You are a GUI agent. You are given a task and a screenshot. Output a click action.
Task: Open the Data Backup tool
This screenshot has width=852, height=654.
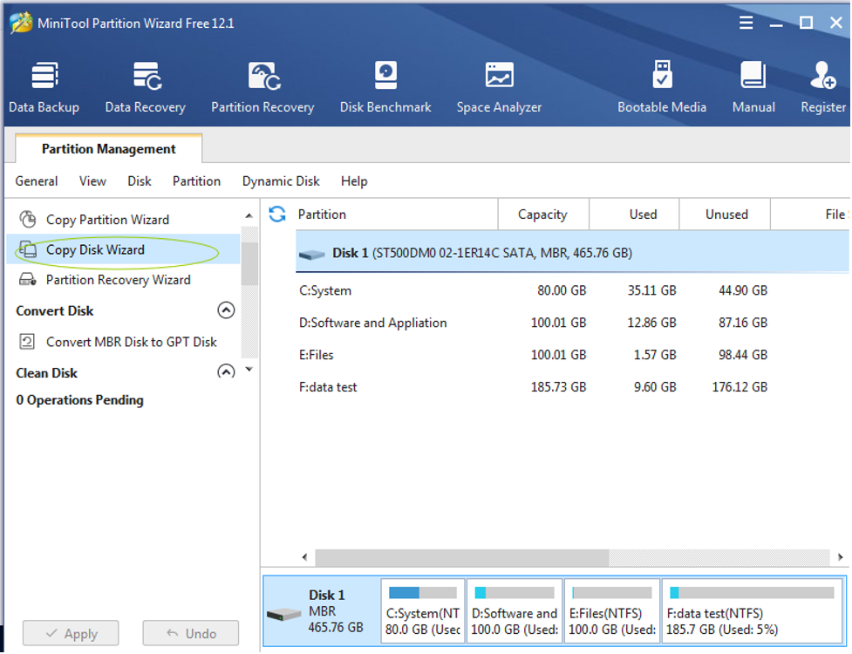tap(44, 87)
